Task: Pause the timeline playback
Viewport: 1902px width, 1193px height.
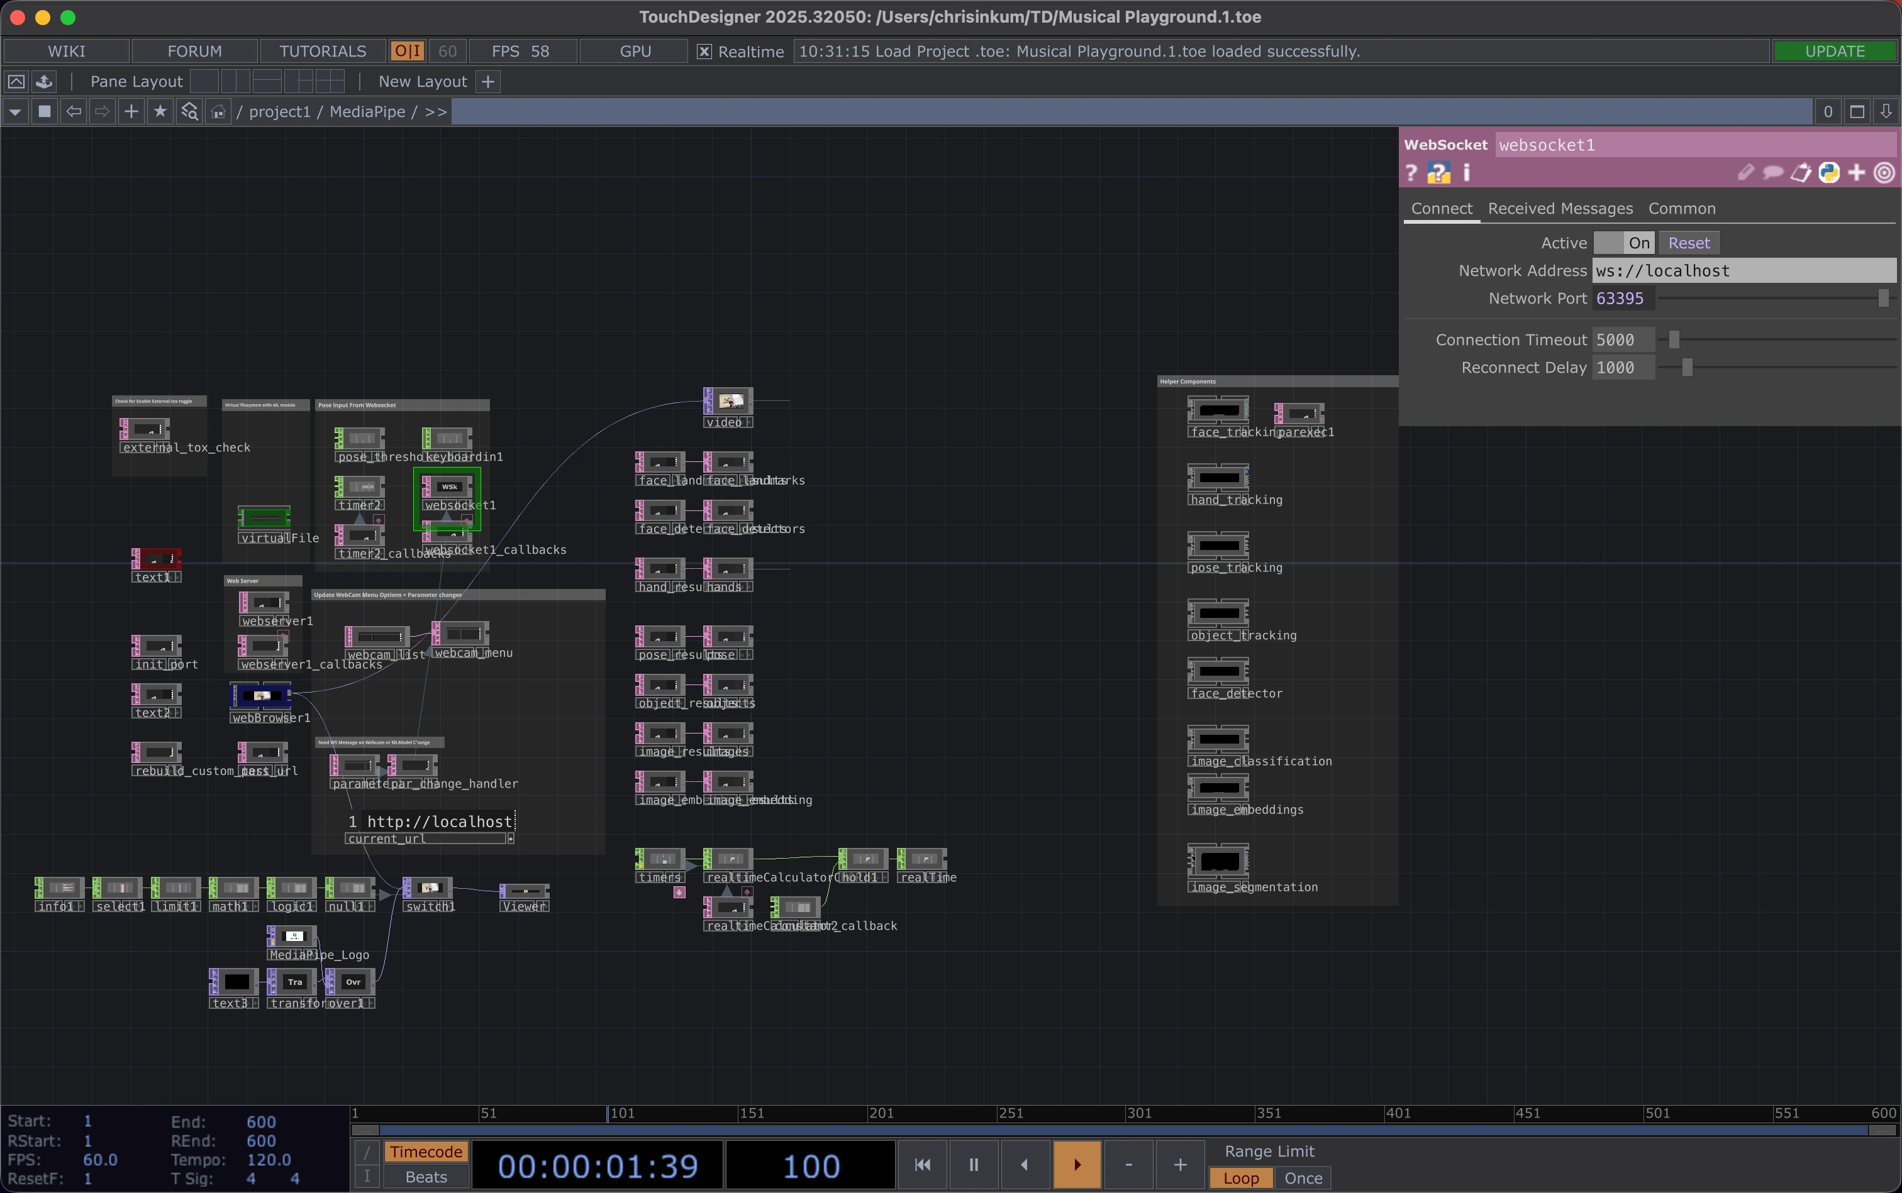Action: coord(974,1165)
